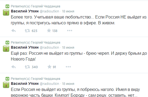The image size is (148, 97).
Task: Open @radioutkin handle in second tweet
Action: [x=49, y=47]
